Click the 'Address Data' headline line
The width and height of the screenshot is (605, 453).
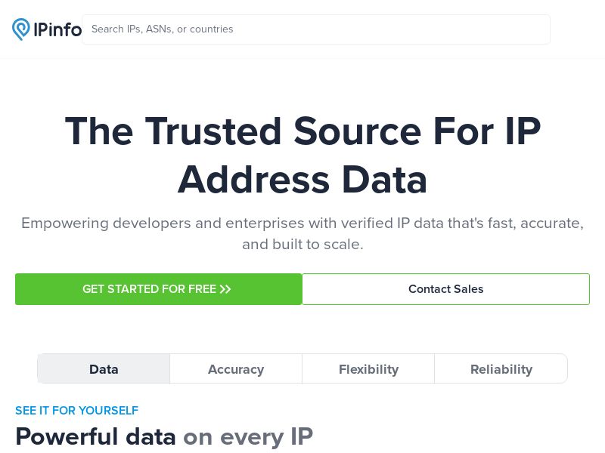click(x=302, y=180)
